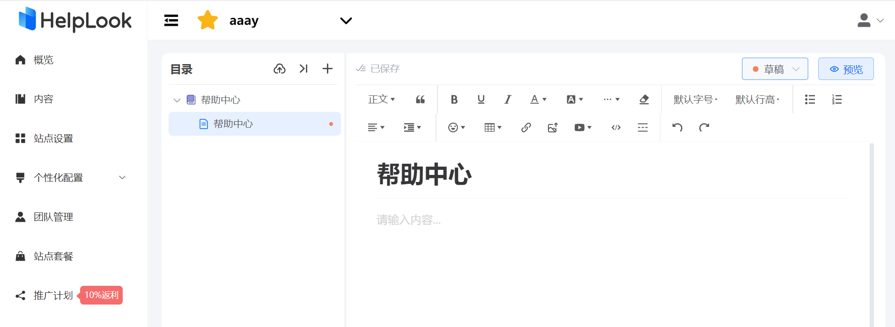Click the editor vertical scrollbar
Screen dimensions: 895x327
(872, 234)
